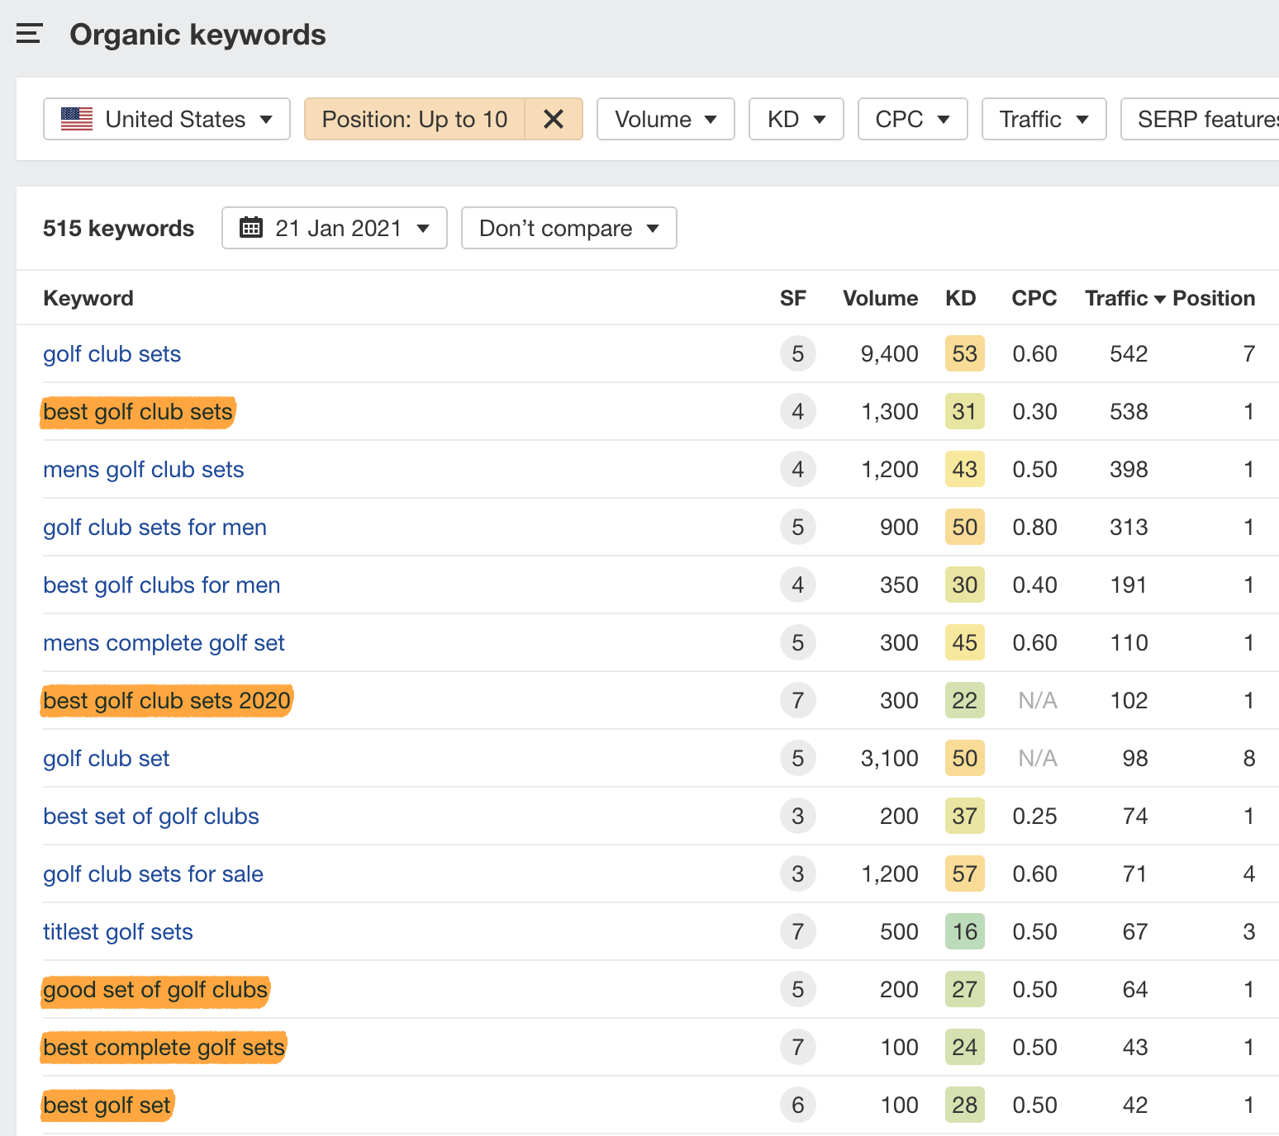
Task: Click SF badge for golf club sets
Action: coord(797,354)
